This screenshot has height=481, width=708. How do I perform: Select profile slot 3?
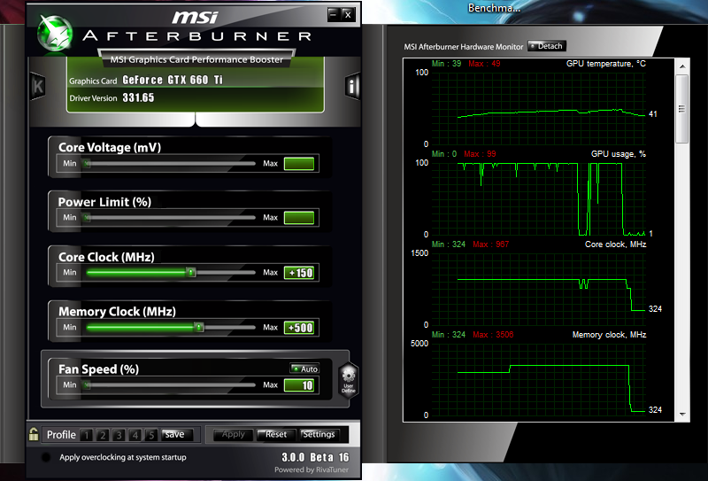(119, 435)
